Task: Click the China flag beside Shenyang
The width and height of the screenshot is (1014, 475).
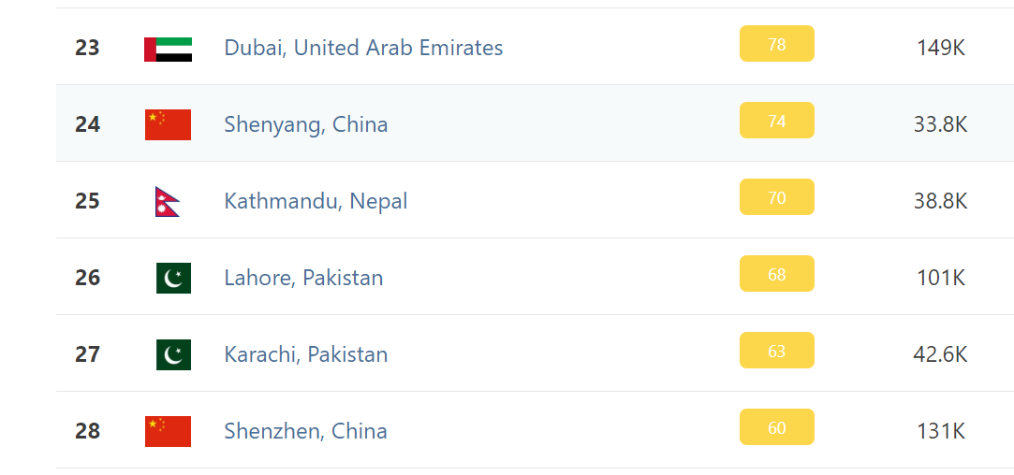Action: point(169,124)
